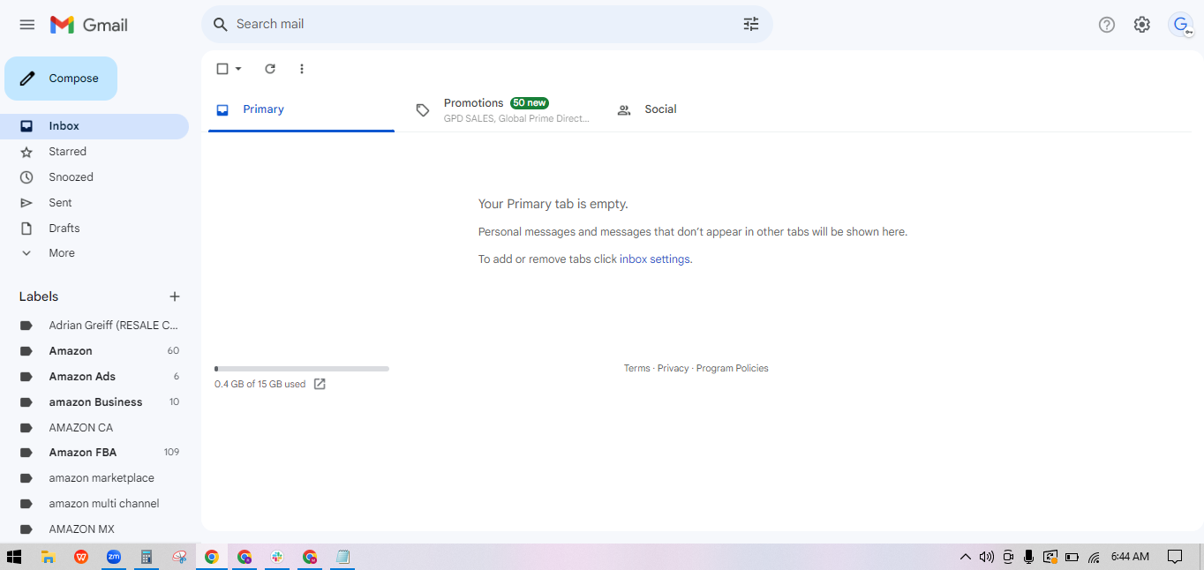
Task: Open the amazon Business label
Action: click(94, 402)
